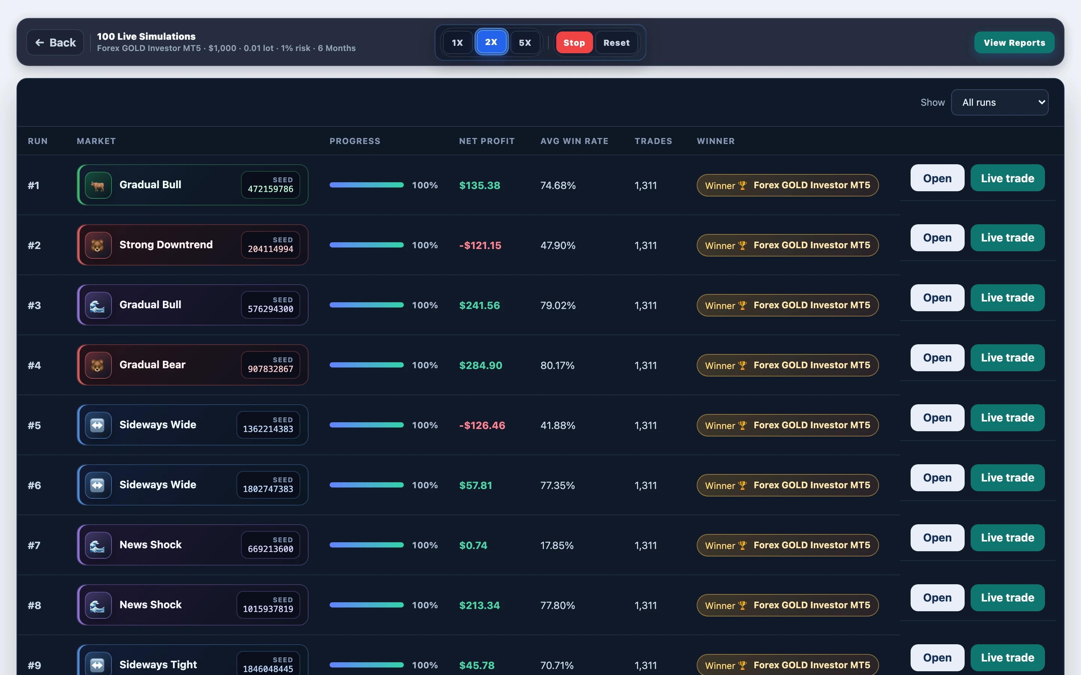
Task: Click the trophy icon in run #4 winner badge
Action: pos(742,365)
